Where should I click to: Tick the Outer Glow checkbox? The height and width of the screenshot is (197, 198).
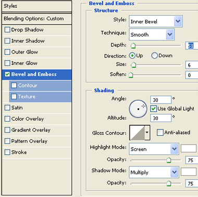[x=7, y=52]
